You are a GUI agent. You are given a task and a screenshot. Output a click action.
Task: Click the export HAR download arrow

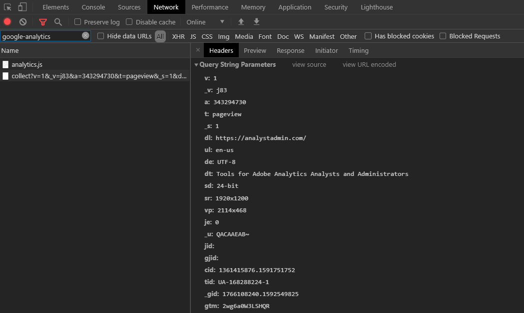256,22
